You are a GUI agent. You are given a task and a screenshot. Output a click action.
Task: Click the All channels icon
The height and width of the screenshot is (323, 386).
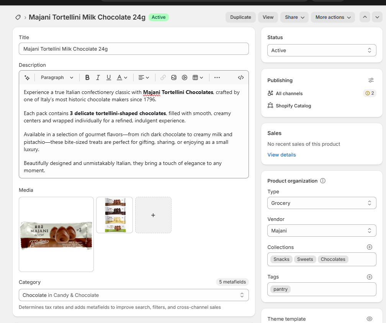point(270,93)
